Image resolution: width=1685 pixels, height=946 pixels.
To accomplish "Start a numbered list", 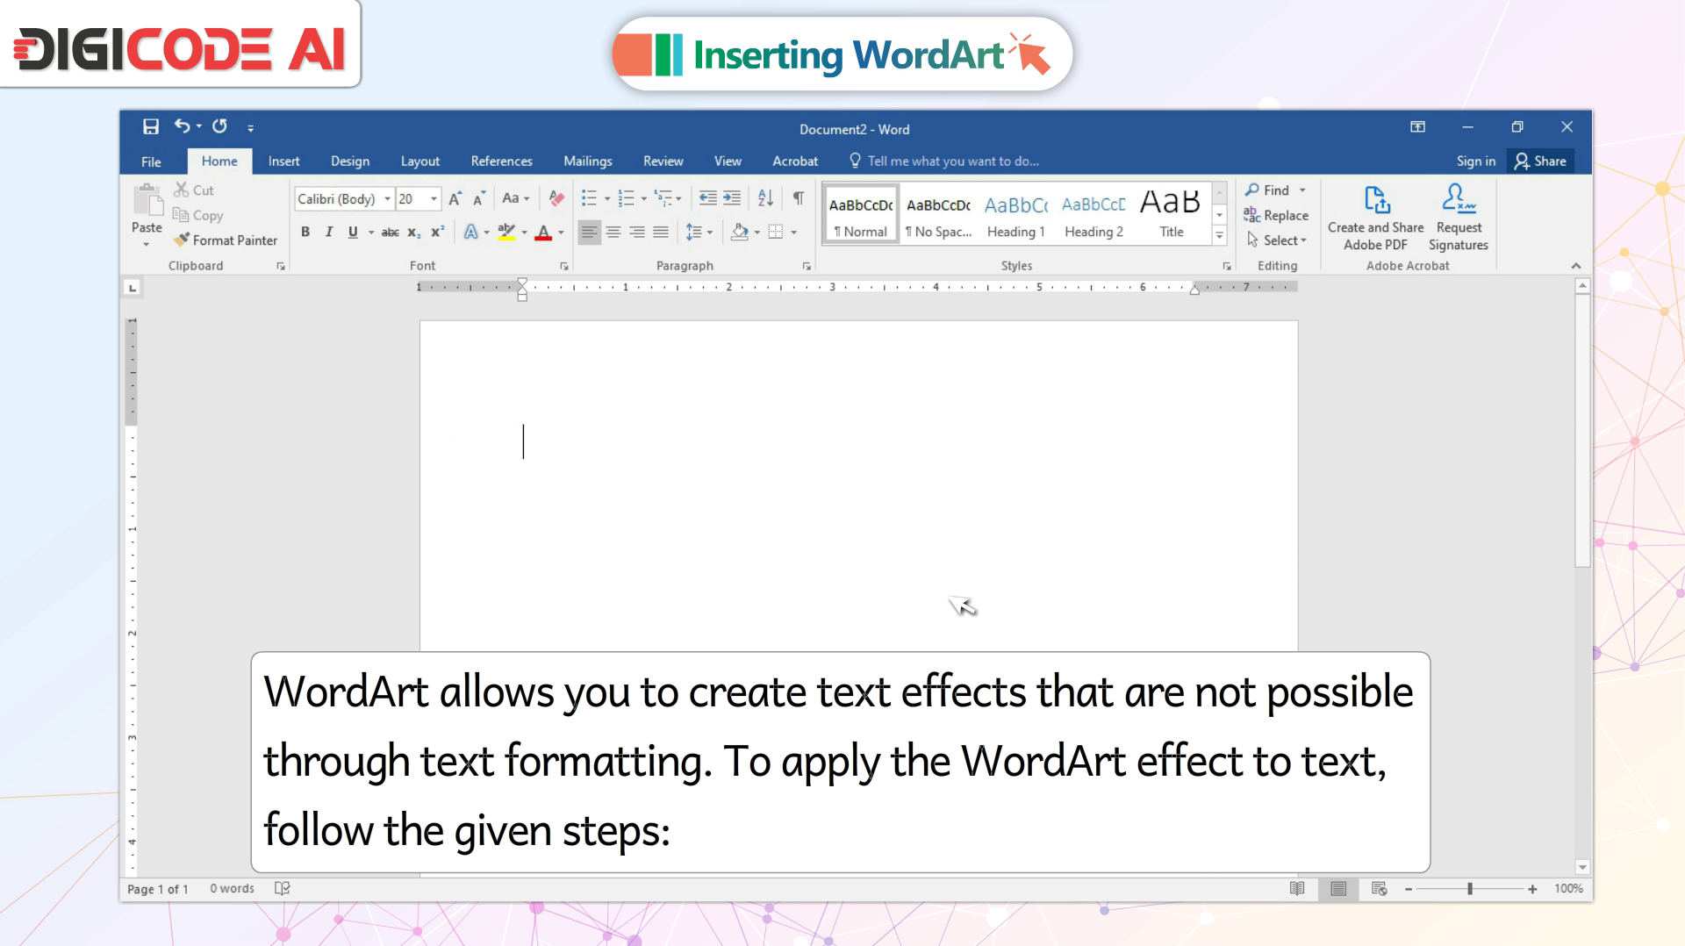I will tap(626, 198).
